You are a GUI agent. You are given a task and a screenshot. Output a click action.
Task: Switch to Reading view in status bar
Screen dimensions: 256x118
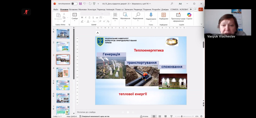point(165,116)
